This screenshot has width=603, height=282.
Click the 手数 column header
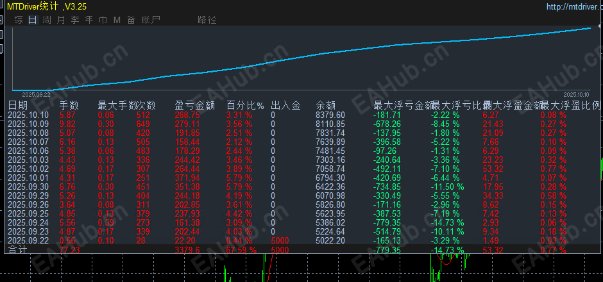tap(69, 105)
